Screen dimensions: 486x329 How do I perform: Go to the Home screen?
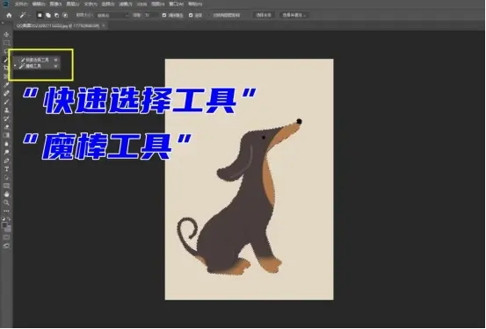(9, 15)
